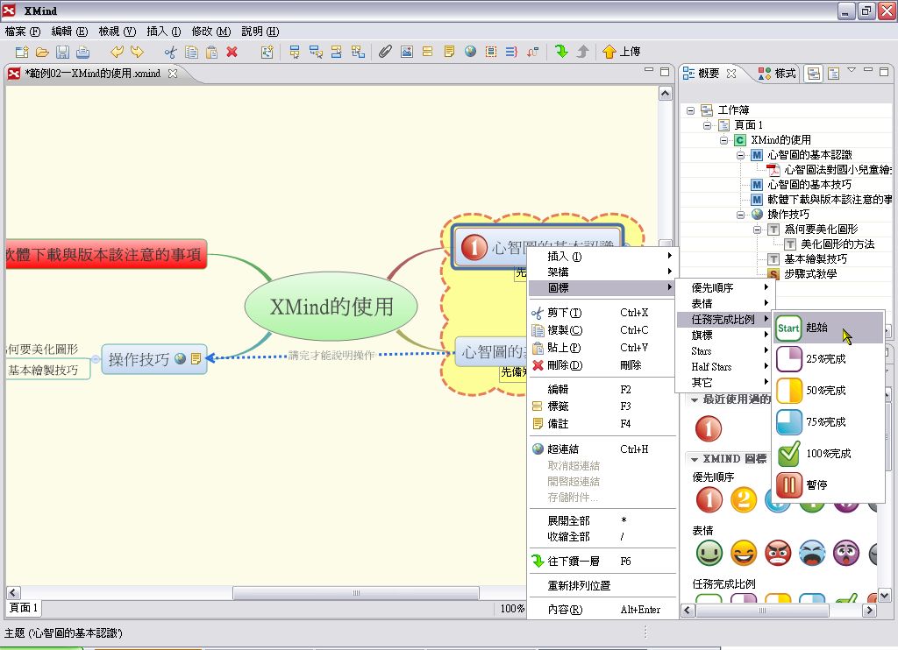This screenshot has width=898, height=650.
Task: Click the Paste clipboard toolbar icon
Action: tap(211, 52)
